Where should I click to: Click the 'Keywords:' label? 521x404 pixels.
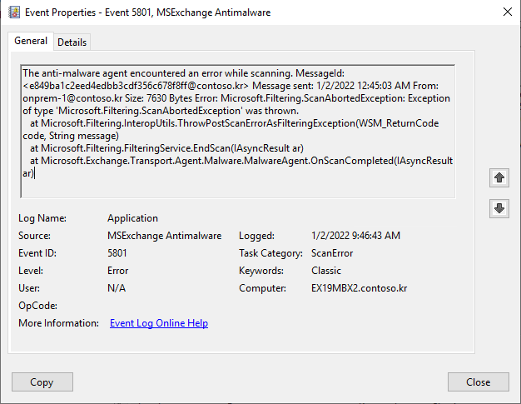261,271
